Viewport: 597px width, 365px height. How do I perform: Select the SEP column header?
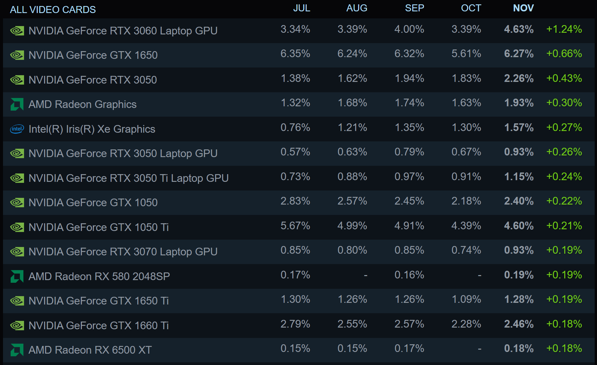tap(415, 8)
